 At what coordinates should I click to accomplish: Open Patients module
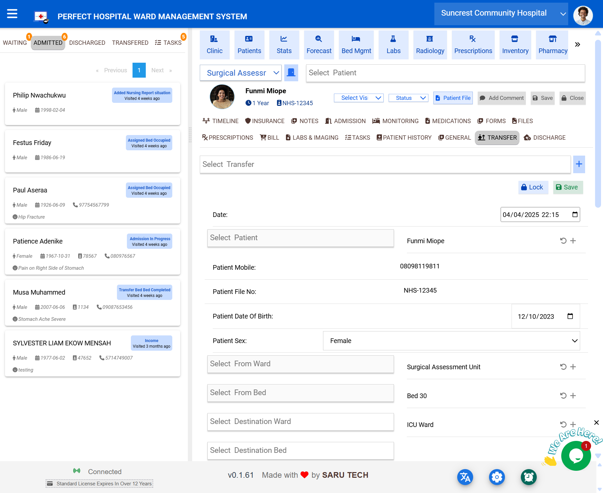[x=249, y=45]
